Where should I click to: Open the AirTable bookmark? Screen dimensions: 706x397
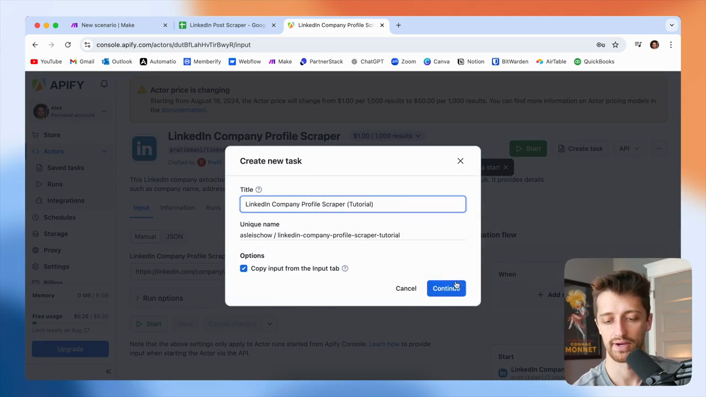(551, 62)
